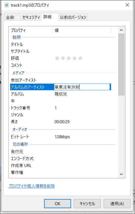This screenshot has height=214, width=135.
Task: Click track number value 1
Action: point(56,108)
